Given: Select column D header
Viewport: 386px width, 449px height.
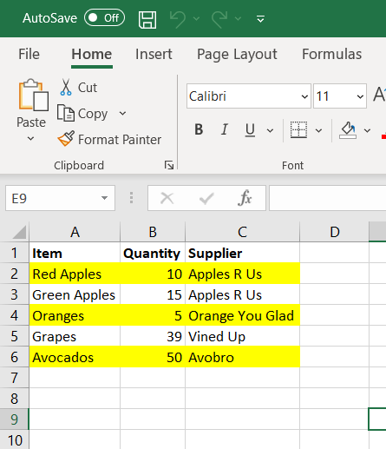Looking at the screenshot, I should coord(335,232).
